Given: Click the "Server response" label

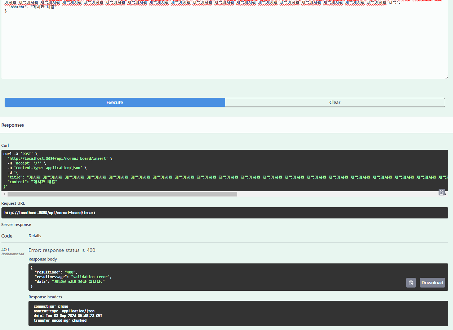Looking at the screenshot, I should (x=16, y=225).
